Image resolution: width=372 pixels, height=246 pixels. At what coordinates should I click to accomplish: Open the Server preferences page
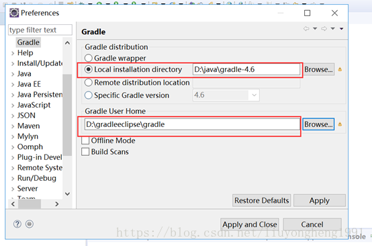click(28, 189)
